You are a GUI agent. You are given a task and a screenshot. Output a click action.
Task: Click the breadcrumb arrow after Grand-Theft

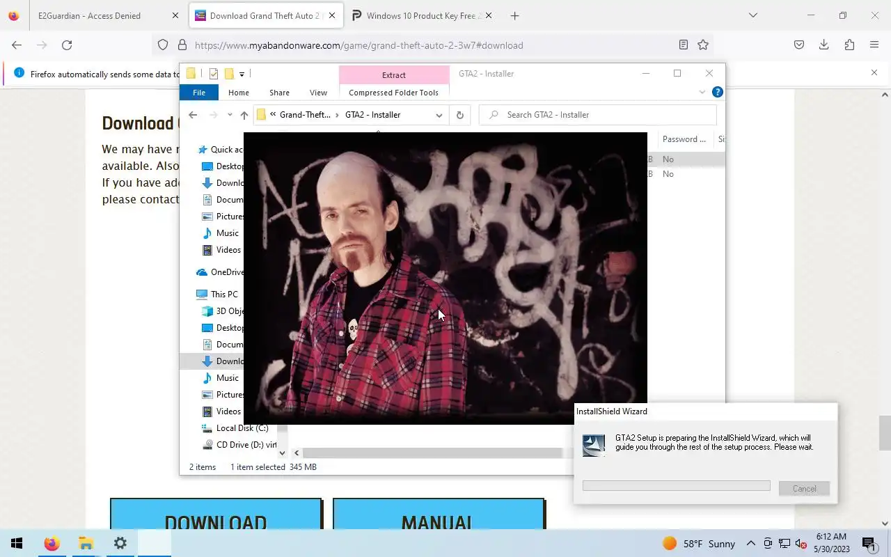click(x=338, y=115)
